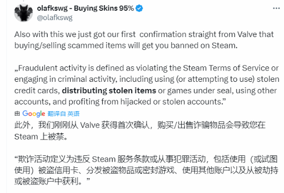
Task: Click 'Steam 上被禁' in the translation
Action: pos(39,136)
